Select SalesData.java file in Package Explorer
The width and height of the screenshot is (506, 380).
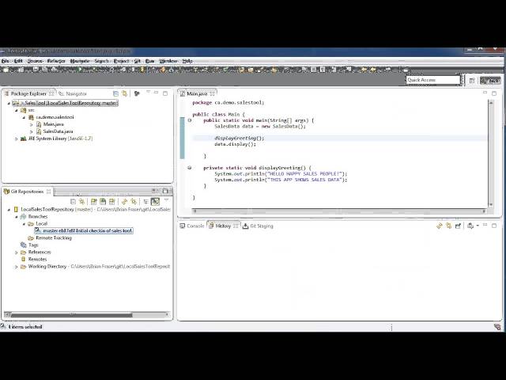click(x=55, y=131)
